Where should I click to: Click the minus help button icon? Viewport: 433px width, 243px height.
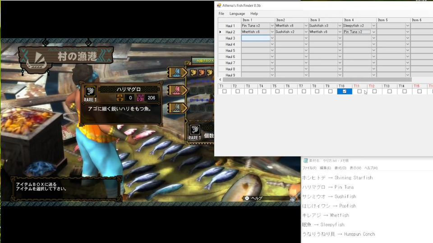tap(247, 198)
